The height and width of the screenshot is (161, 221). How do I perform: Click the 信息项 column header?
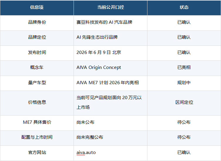pyautogui.click(x=37, y=7)
